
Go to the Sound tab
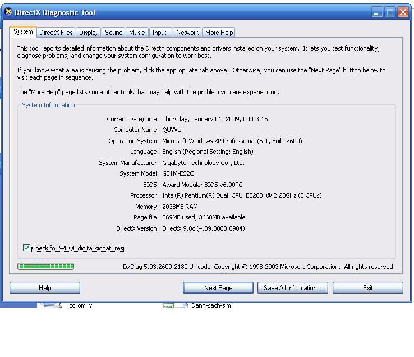(x=113, y=33)
